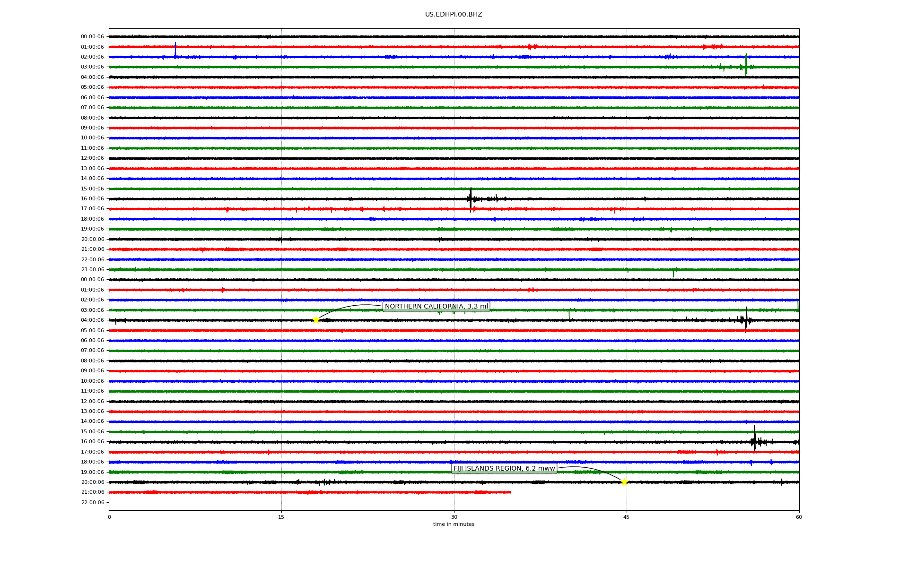This screenshot has width=908, height=567.
Task: Click the 30 tick on the x-axis
Action: pos(454,517)
